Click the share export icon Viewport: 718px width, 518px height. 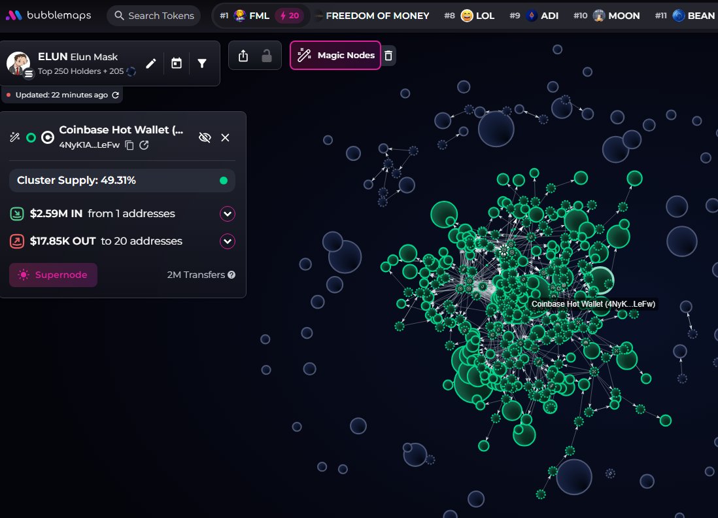[x=243, y=56]
